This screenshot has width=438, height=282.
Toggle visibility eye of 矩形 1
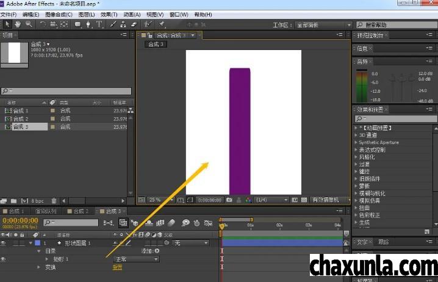point(3,259)
